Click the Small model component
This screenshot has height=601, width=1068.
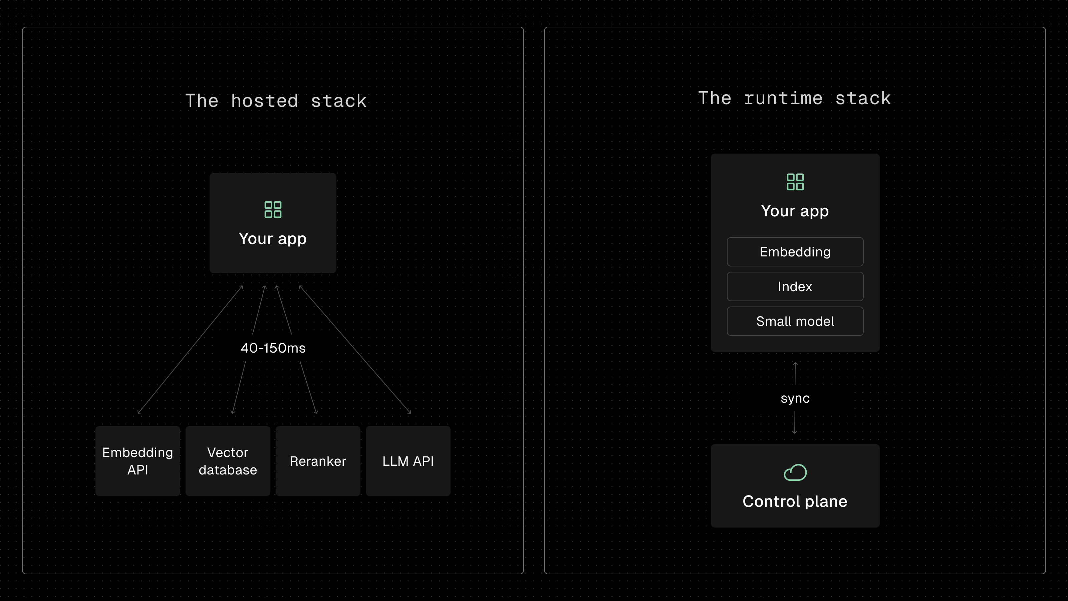click(x=795, y=322)
